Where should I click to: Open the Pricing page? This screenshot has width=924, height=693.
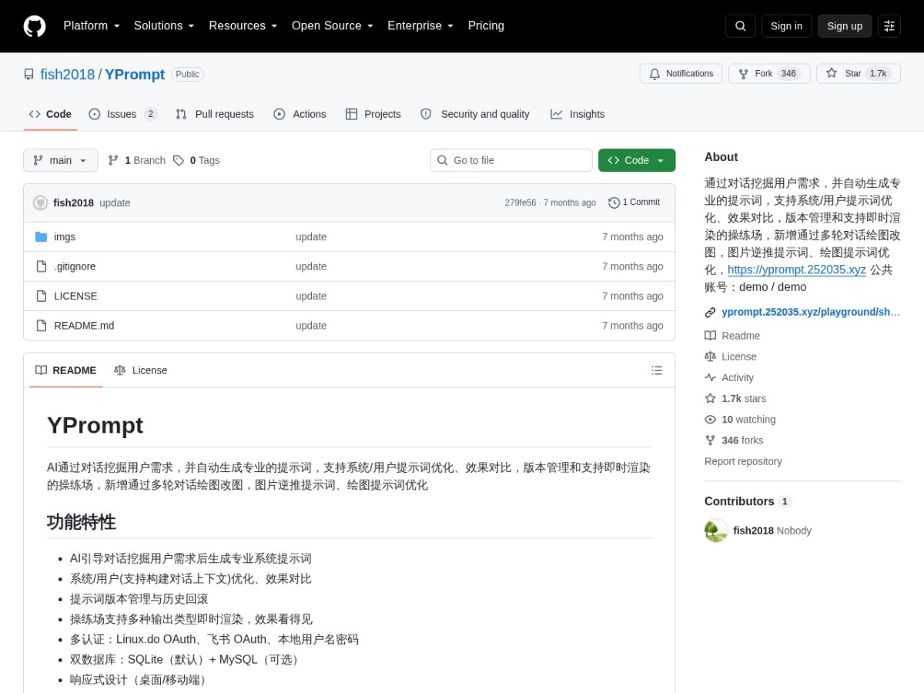(486, 26)
